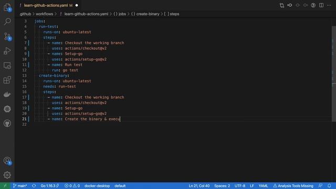The image size is (336, 189).
Task: Open the GitHub view
Action: (7, 123)
